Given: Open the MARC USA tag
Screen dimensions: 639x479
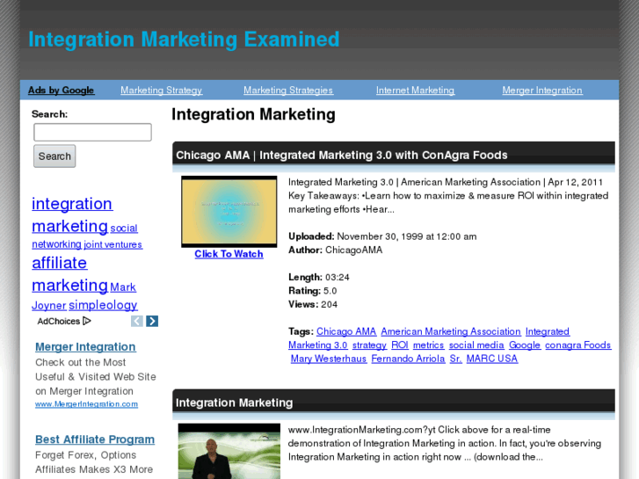Looking at the screenshot, I should coord(492,359).
